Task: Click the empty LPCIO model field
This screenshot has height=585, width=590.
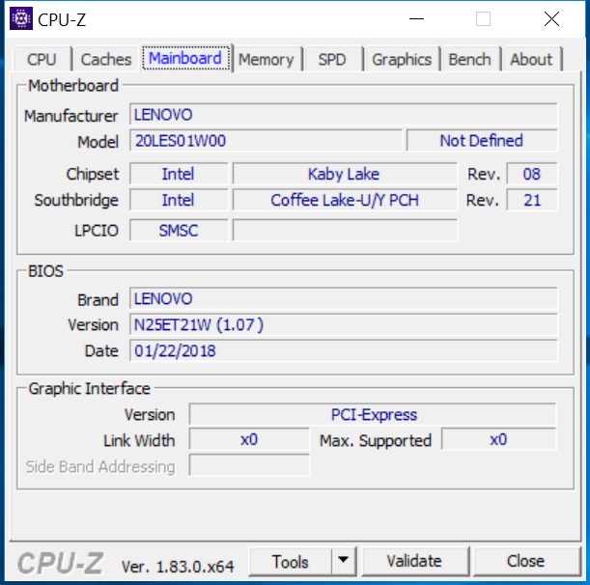Action: tap(345, 231)
